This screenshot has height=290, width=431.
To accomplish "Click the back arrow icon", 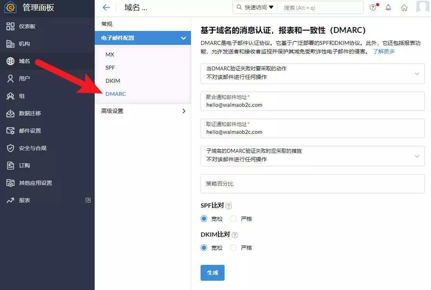I will coord(106,7).
